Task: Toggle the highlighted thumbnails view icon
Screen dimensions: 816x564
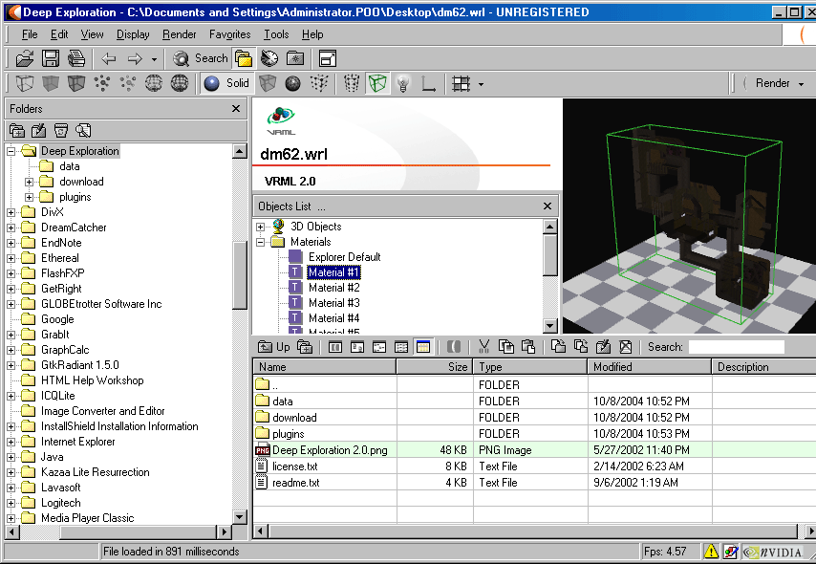Action: (423, 347)
